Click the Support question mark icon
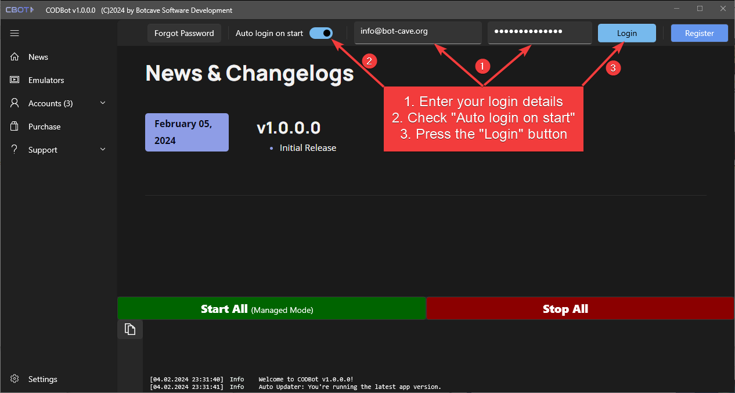The height and width of the screenshot is (393, 735). tap(15, 150)
